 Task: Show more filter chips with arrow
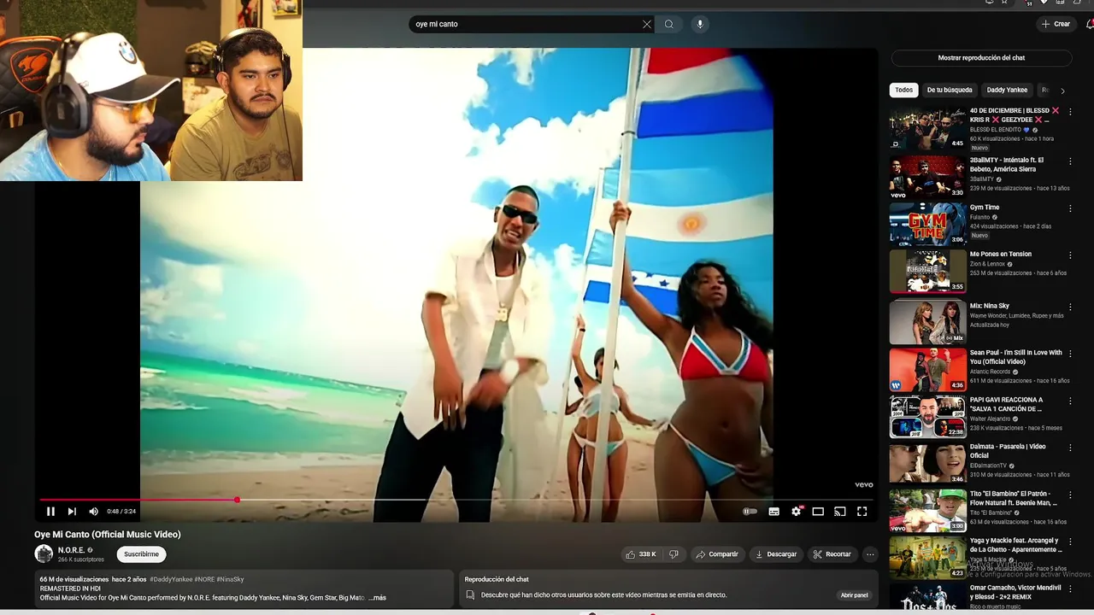click(x=1062, y=91)
